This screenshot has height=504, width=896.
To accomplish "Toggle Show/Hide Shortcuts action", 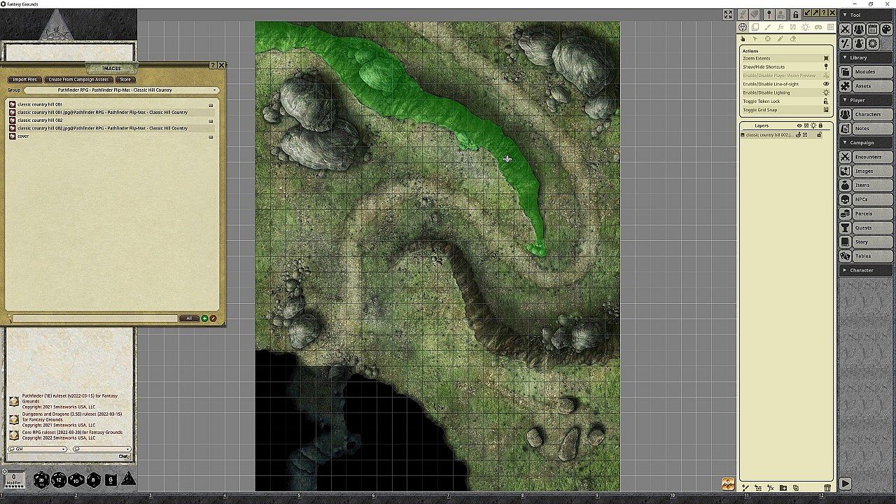I will coord(786,66).
